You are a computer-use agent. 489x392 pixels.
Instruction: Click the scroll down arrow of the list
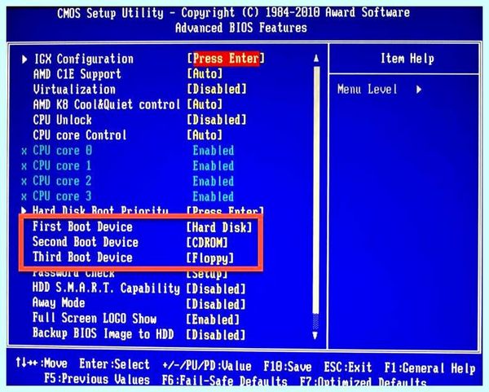coord(315,335)
